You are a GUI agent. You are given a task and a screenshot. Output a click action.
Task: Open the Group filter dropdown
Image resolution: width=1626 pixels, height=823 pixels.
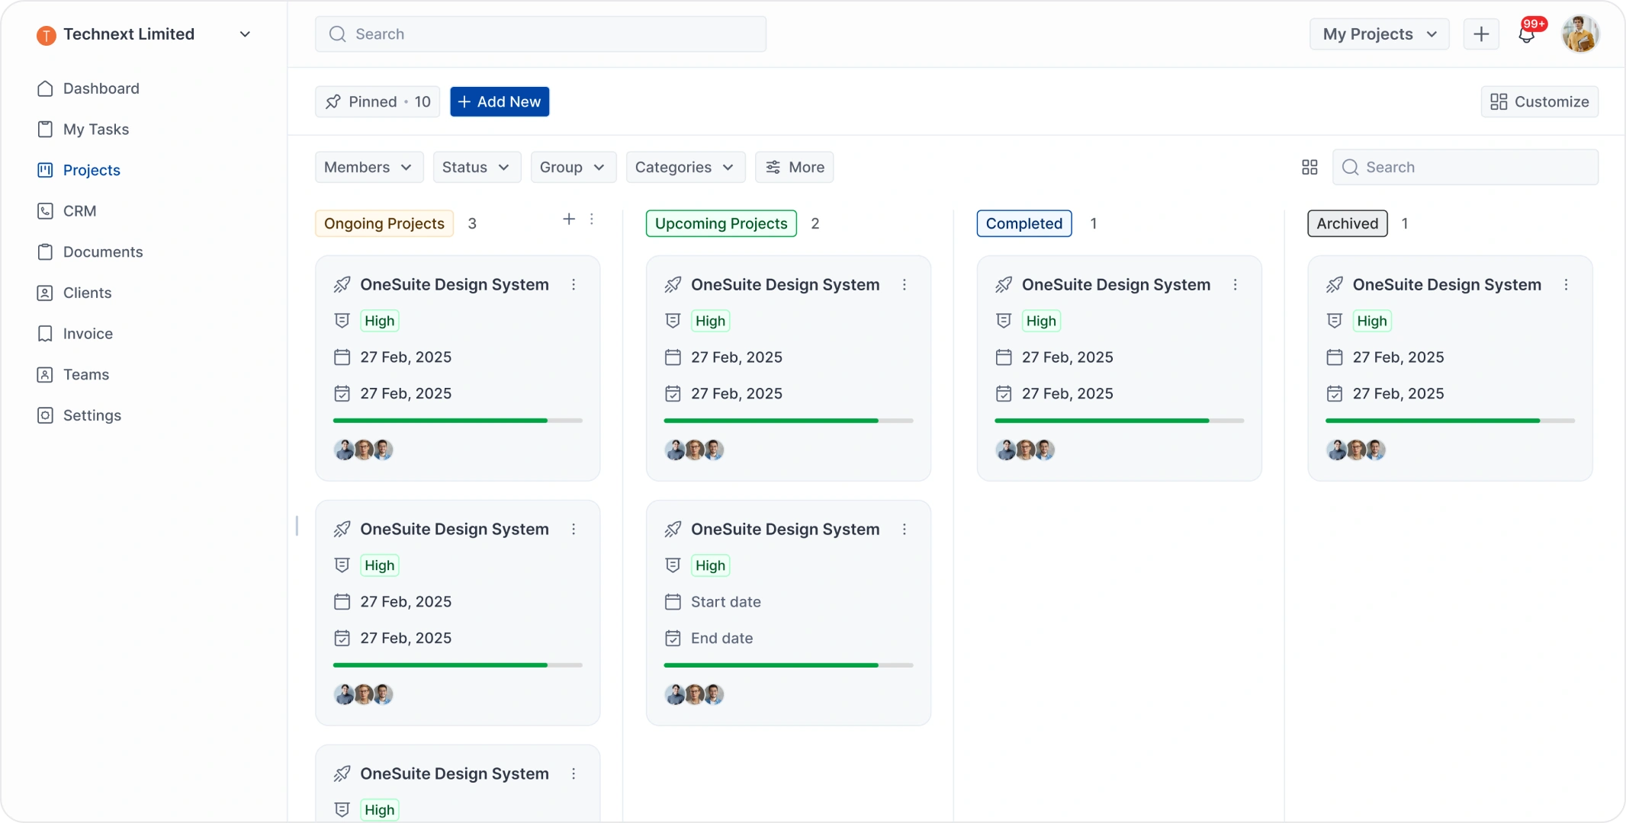(573, 167)
